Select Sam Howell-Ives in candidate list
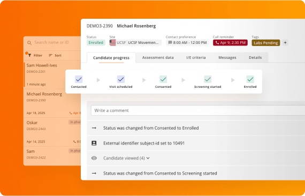 coord(52,75)
